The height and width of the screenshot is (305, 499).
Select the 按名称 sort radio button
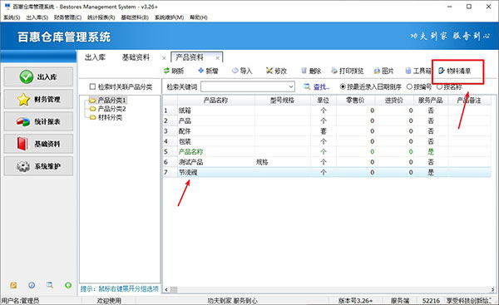pyautogui.click(x=439, y=86)
